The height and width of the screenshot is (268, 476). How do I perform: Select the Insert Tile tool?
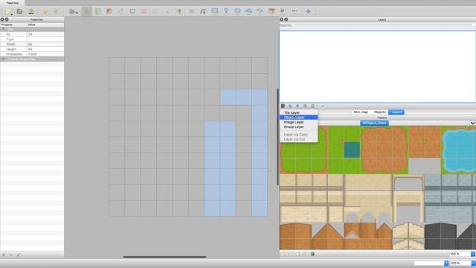pos(271,11)
